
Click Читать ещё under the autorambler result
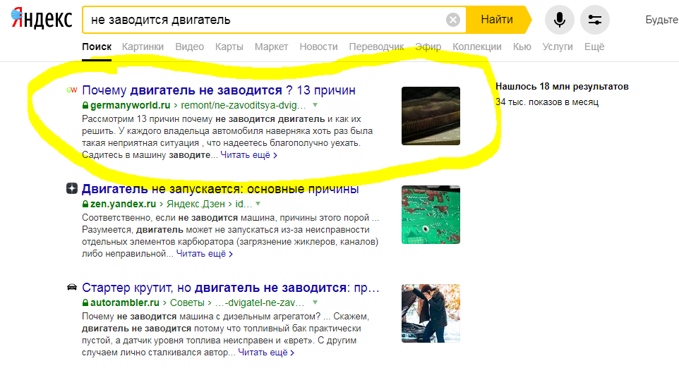[266, 353]
